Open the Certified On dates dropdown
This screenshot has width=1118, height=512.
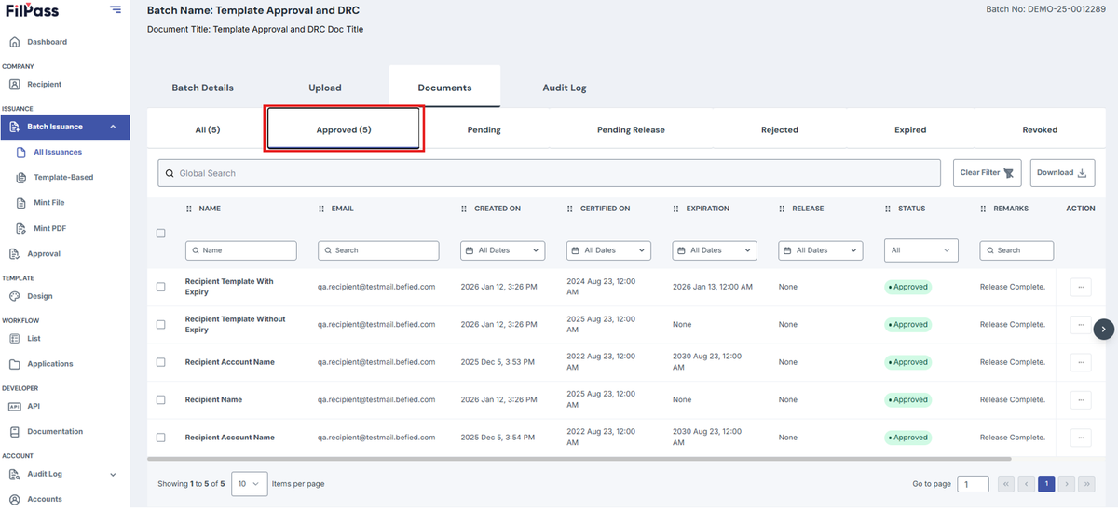point(608,250)
